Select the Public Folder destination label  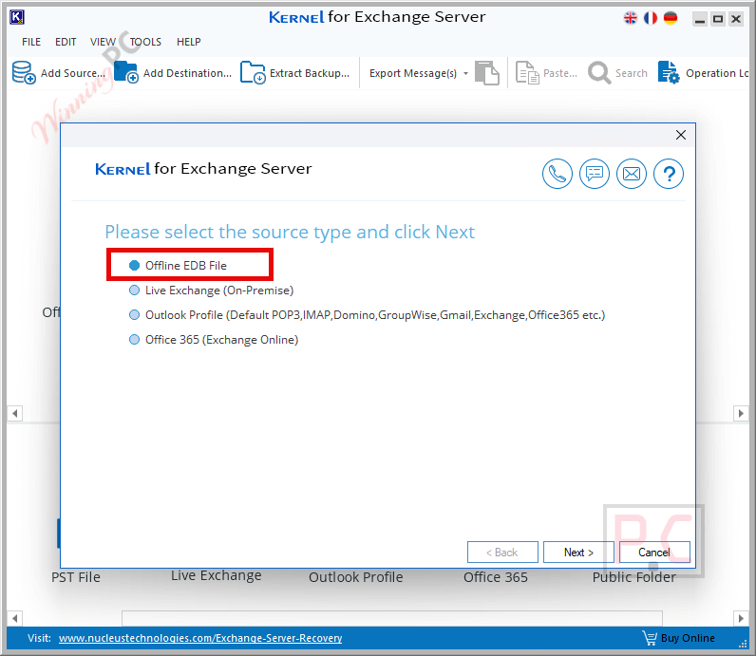tap(634, 577)
